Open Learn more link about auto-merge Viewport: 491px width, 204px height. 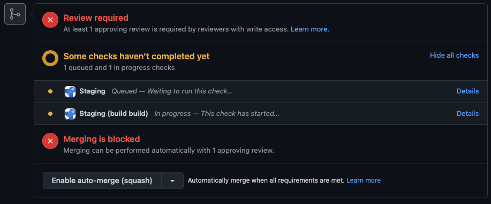pyautogui.click(x=364, y=181)
